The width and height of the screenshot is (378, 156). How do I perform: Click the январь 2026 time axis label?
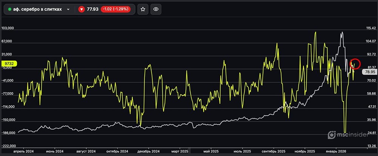336,151
